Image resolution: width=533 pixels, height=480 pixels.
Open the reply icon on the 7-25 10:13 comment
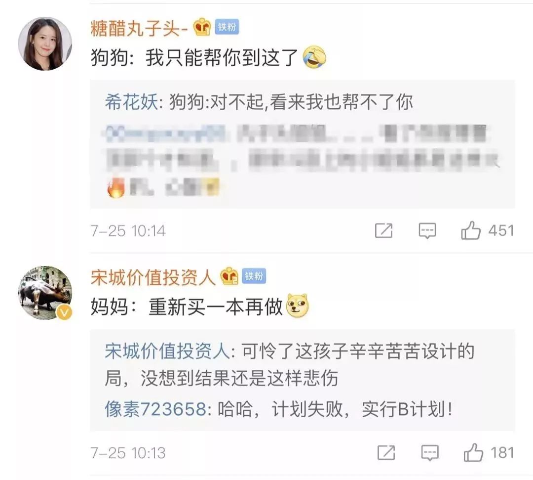430,453
